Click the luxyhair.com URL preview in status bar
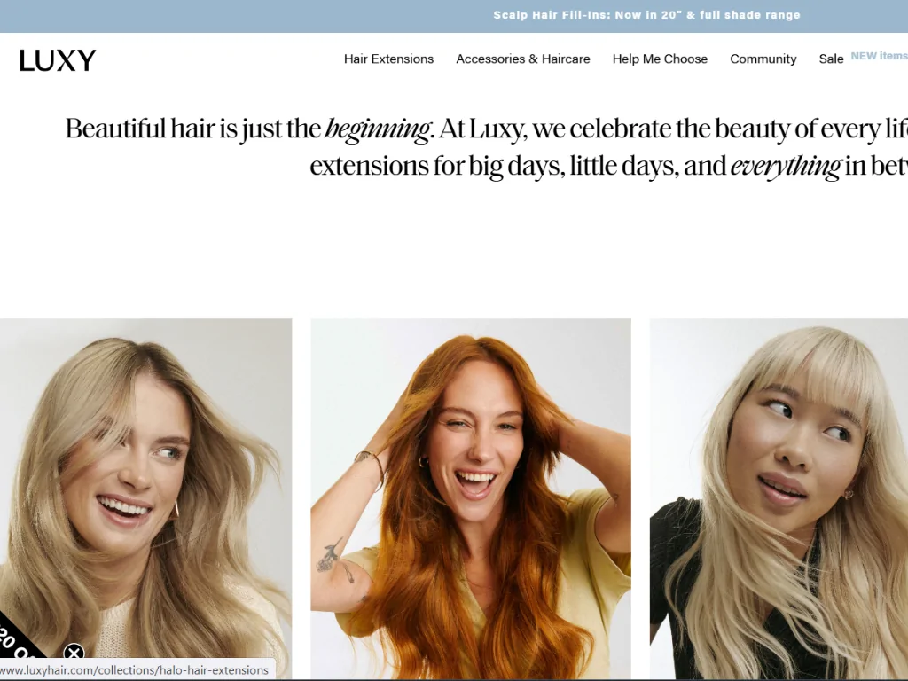The width and height of the screenshot is (908, 681). point(136,670)
